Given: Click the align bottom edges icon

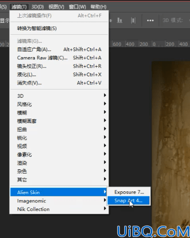Looking at the screenshot, I should coord(120,20).
